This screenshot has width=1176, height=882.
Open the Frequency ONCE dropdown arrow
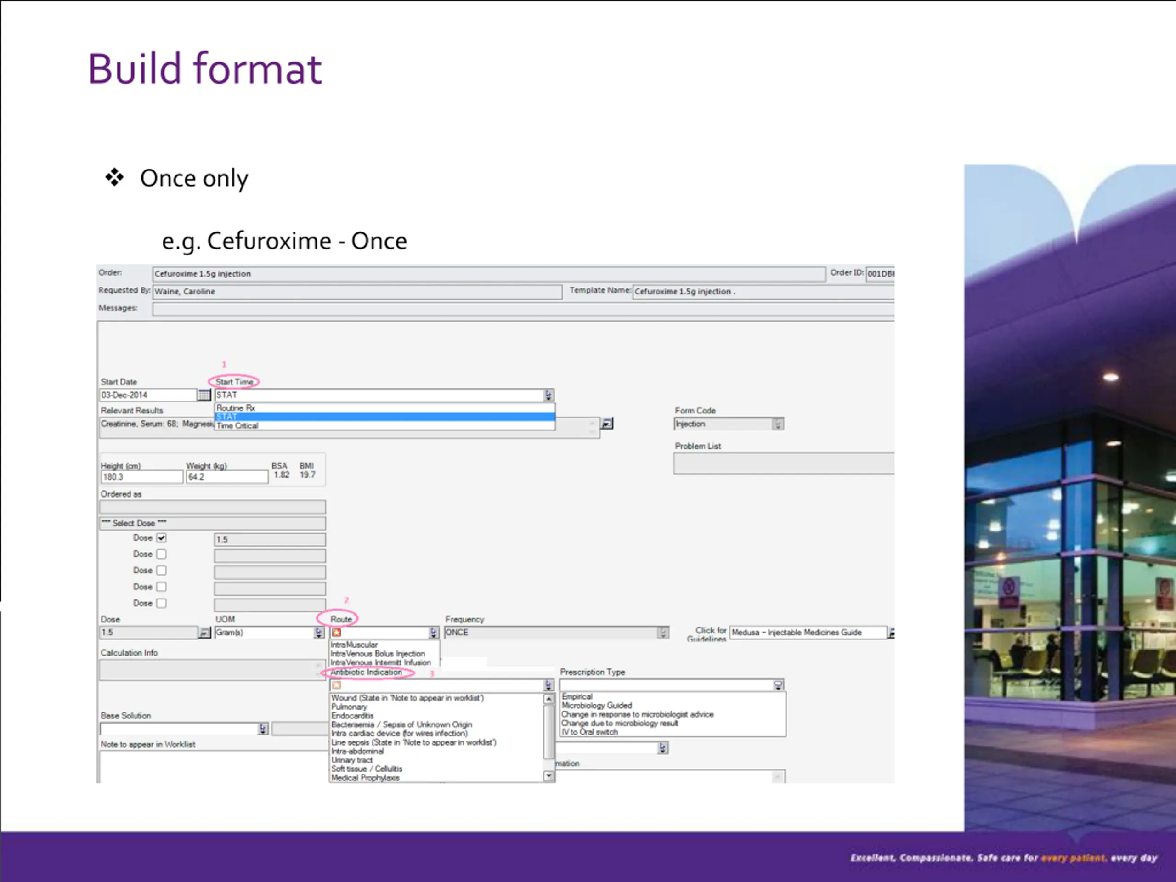pos(662,633)
